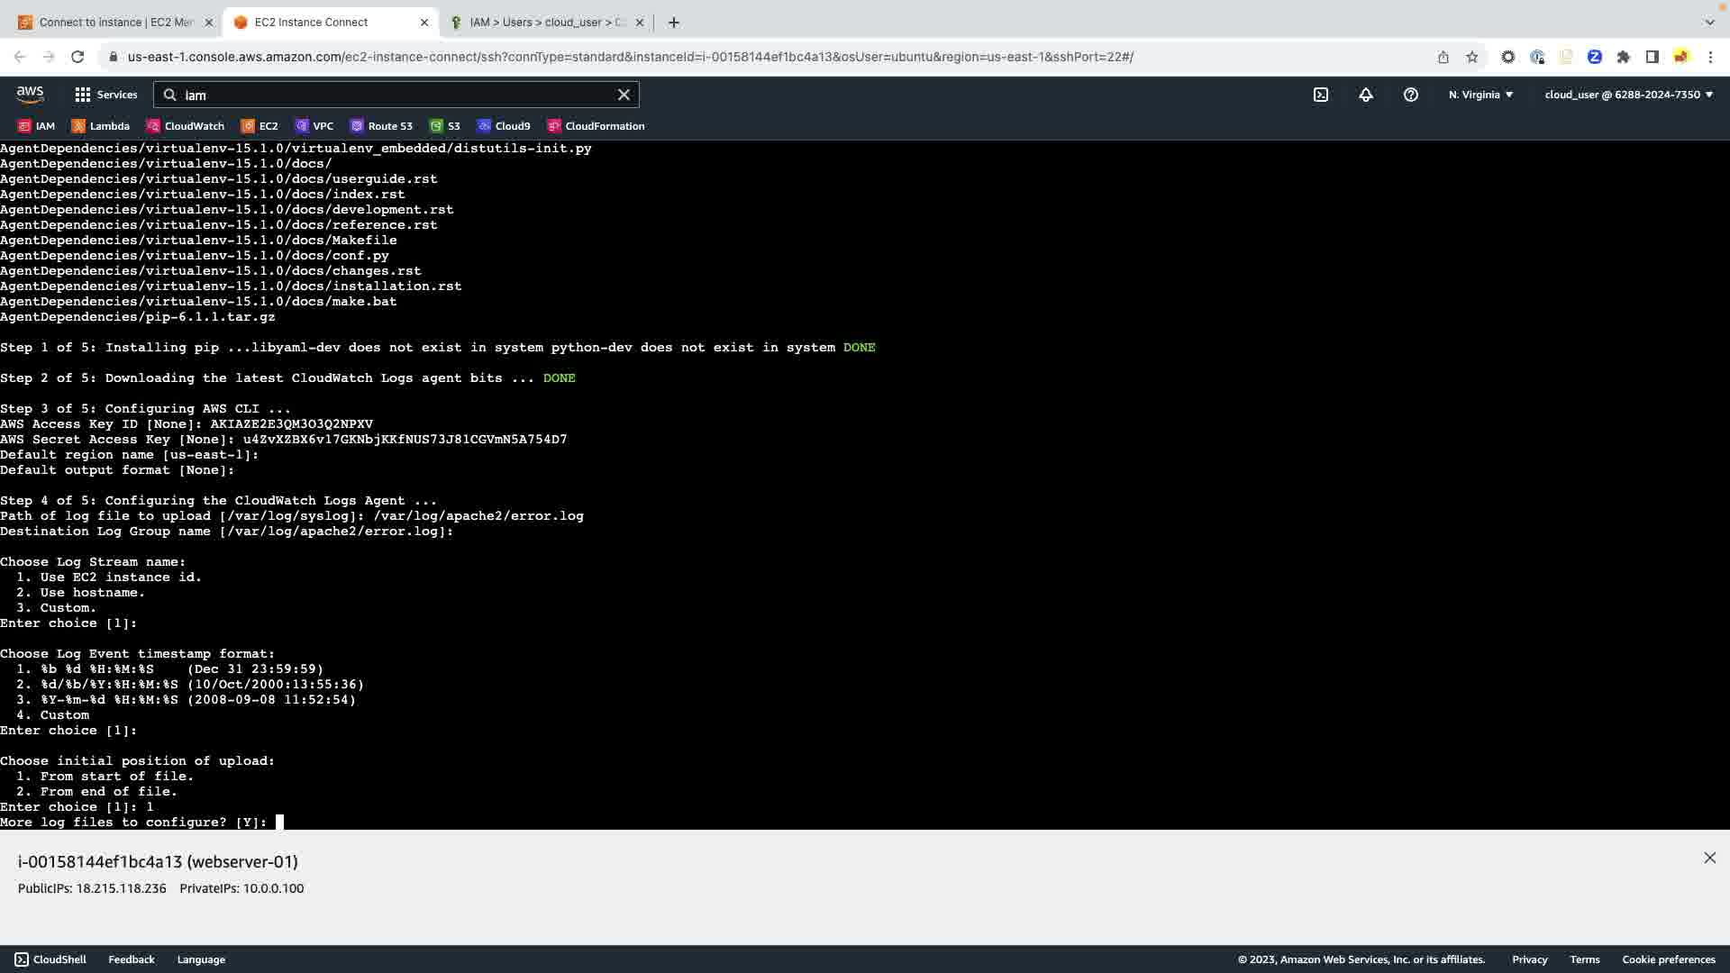Expand the cloud_user account dropdown
This screenshot has width=1730, height=973.
1628,95
